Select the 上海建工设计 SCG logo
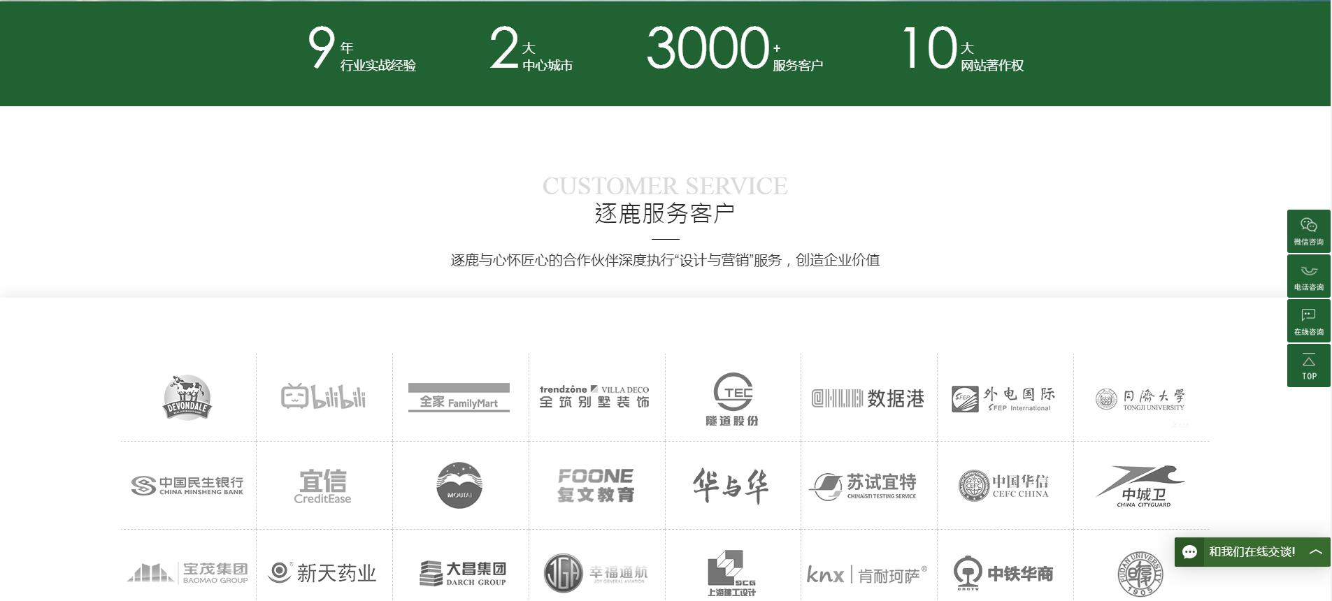 pyautogui.click(x=731, y=573)
